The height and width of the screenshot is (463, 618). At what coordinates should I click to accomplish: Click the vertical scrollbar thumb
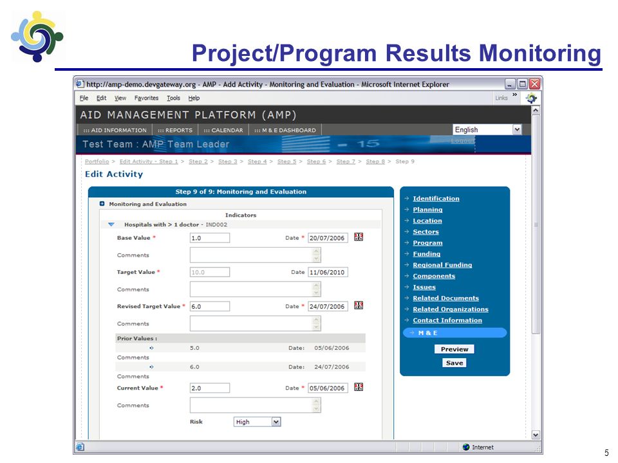[536, 224]
